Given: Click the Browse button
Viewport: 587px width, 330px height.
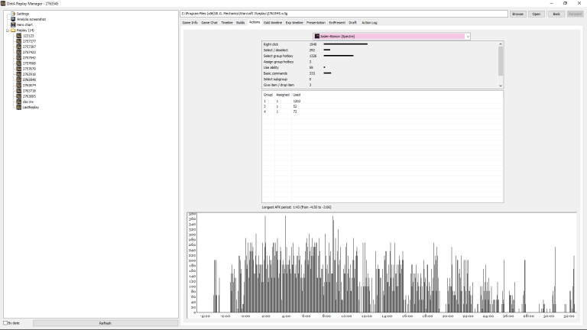Looking at the screenshot, I should (517, 14).
